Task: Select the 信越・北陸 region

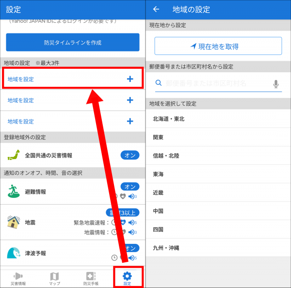Action: coord(218,156)
